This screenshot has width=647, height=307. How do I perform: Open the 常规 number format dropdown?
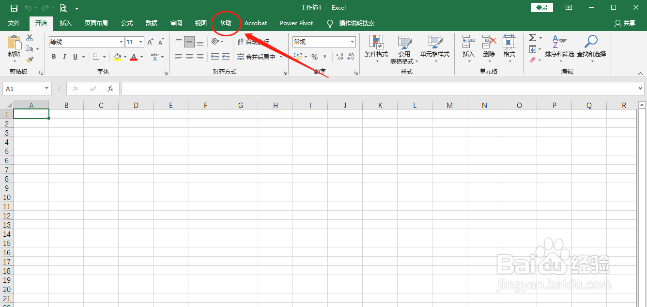coord(352,42)
